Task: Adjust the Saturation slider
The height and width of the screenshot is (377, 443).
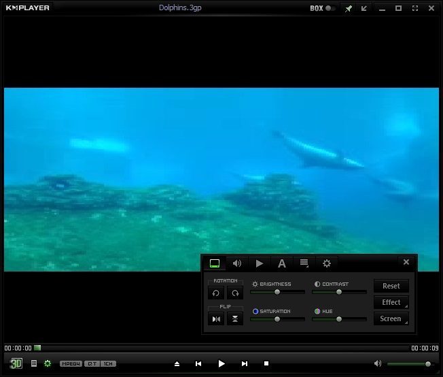Action: pos(277,319)
